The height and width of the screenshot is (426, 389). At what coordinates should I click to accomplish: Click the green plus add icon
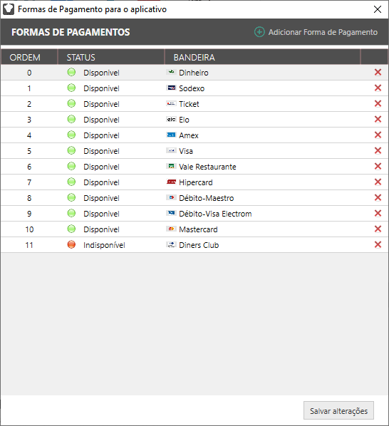point(259,32)
